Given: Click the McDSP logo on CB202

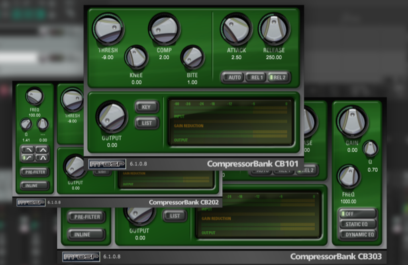Looking at the screenshot, I should point(31,202).
